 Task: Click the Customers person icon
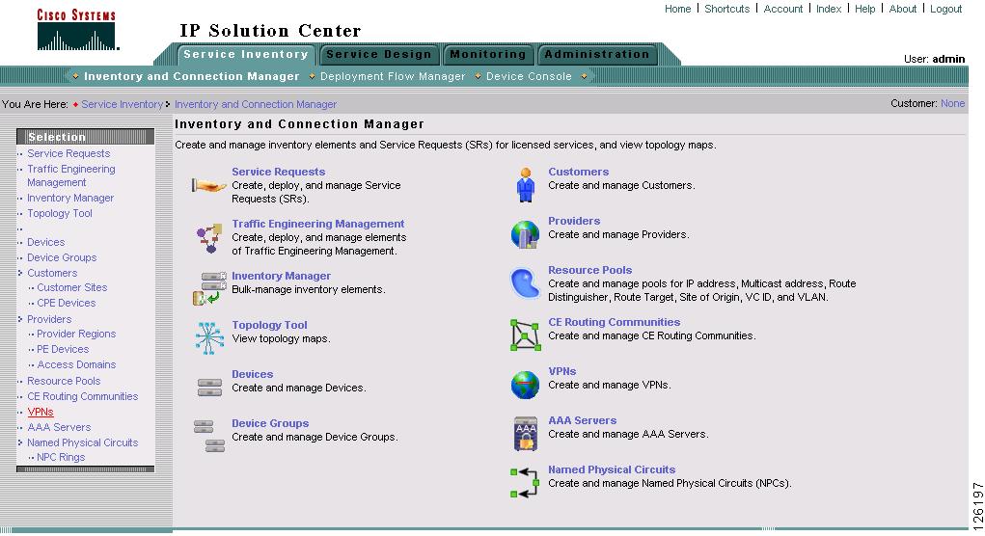tap(526, 184)
